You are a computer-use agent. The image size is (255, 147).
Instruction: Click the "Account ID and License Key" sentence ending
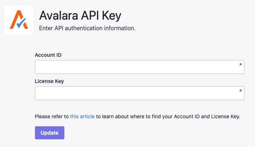(208, 116)
